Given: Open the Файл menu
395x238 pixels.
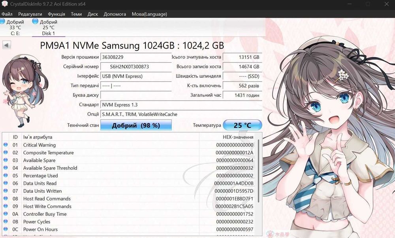Looking at the screenshot, I should pyautogui.click(x=7, y=14).
